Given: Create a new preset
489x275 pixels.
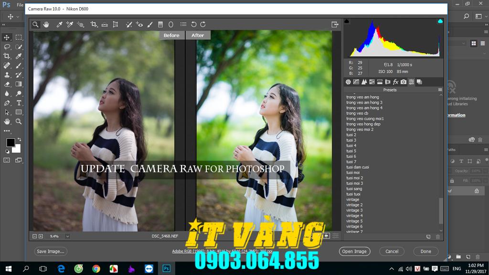Looking at the screenshot, I should [x=428, y=237].
